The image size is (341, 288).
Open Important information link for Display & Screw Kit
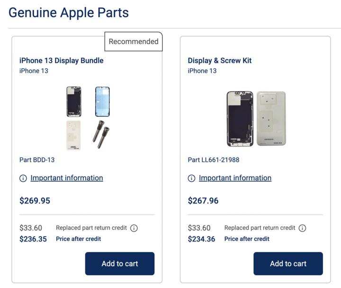(x=235, y=178)
